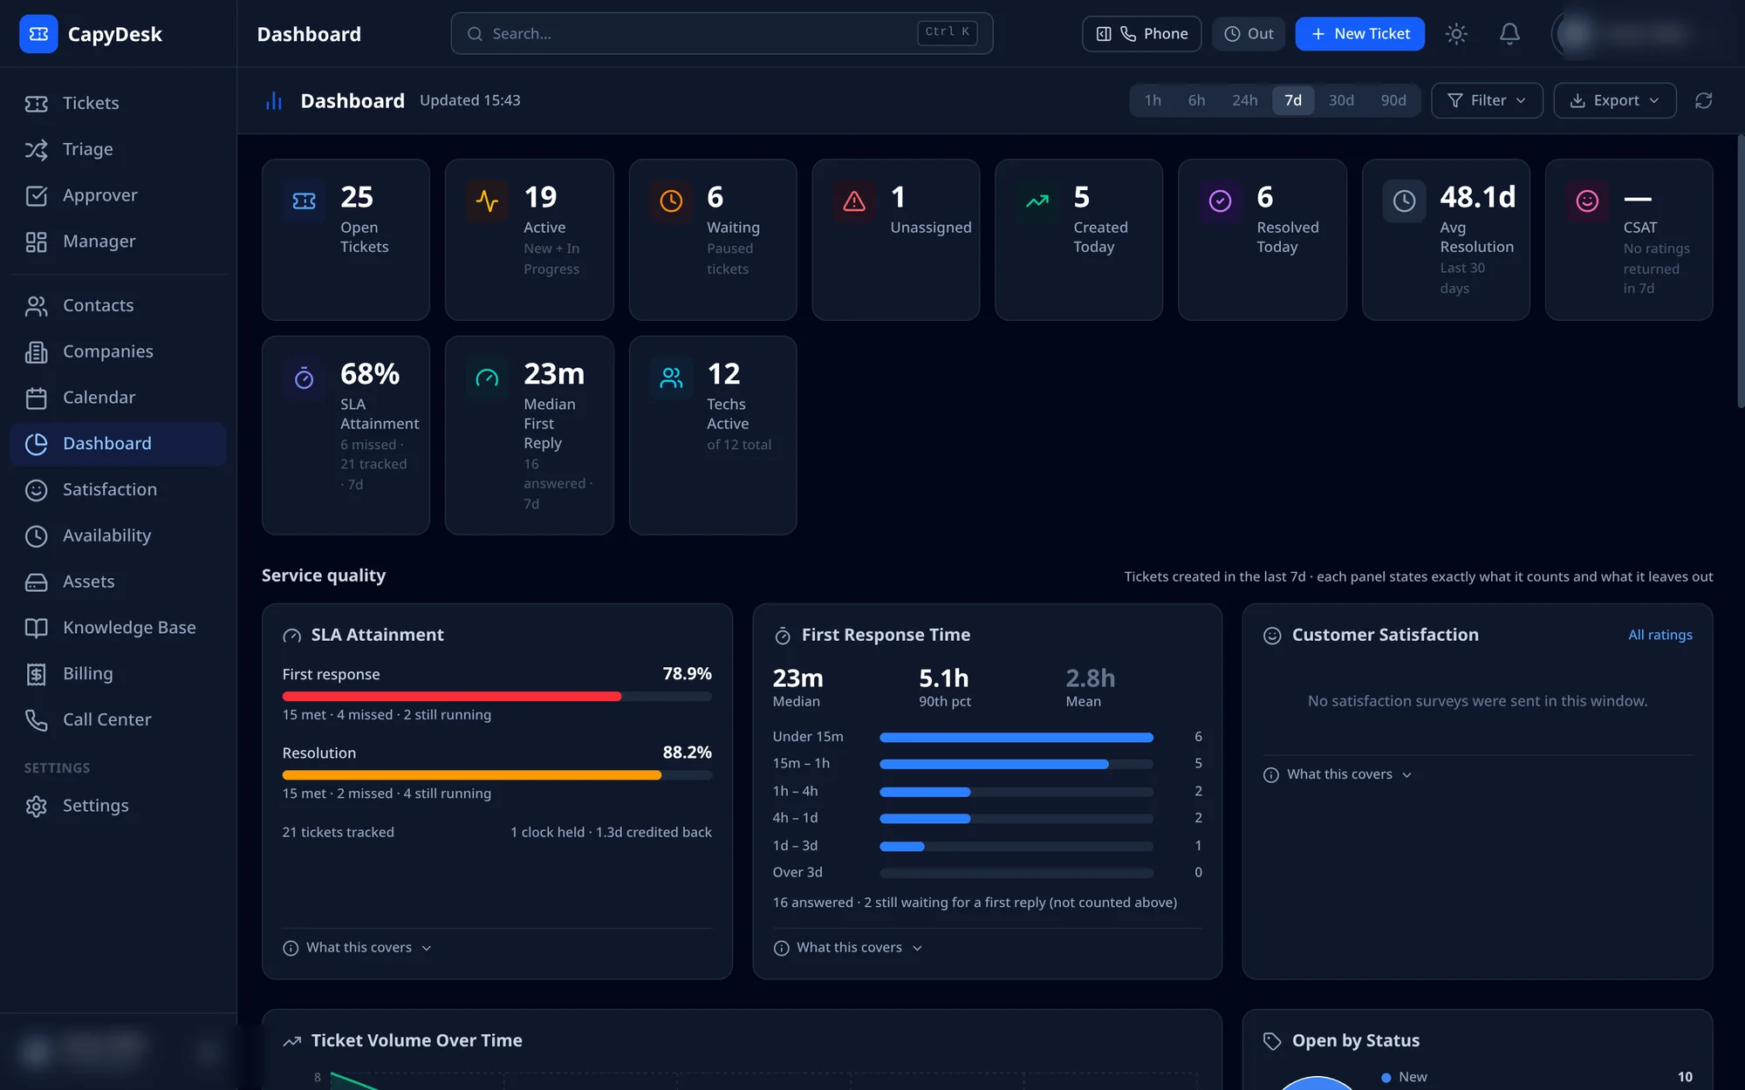Expand Customer Satisfaction What this covers
The height and width of the screenshot is (1090, 1745).
[x=1338, y=775]
